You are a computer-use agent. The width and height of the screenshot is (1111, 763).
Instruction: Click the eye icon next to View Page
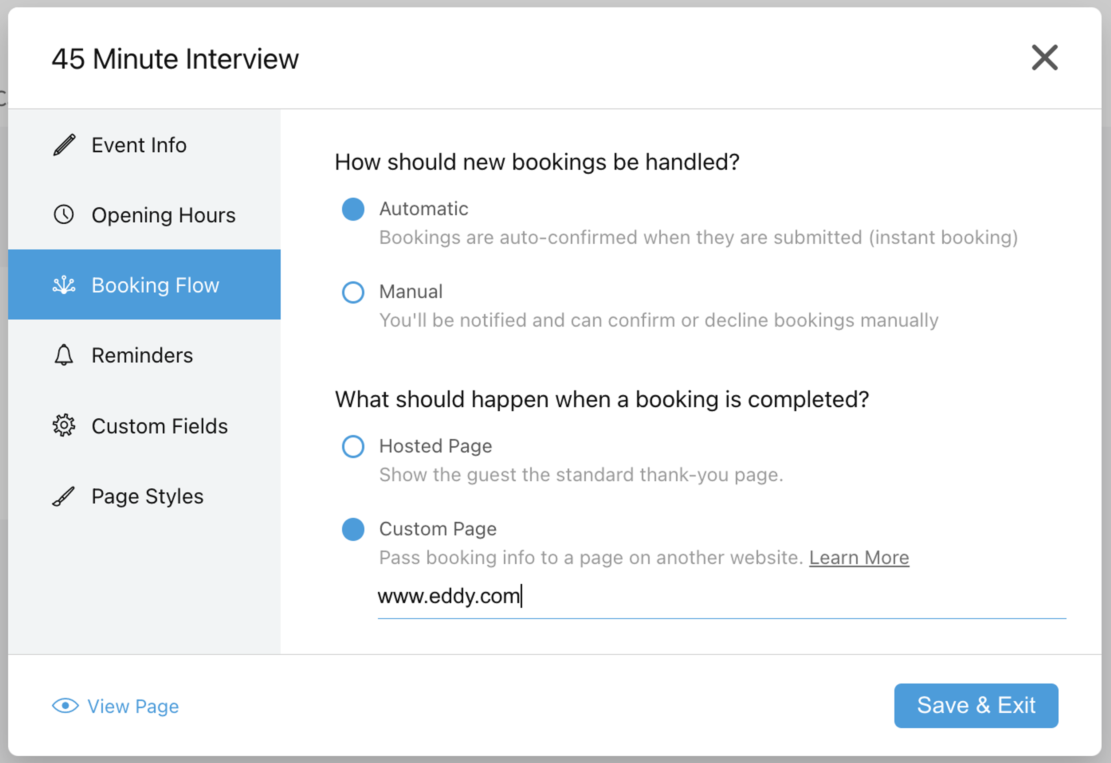click(65, 706)
